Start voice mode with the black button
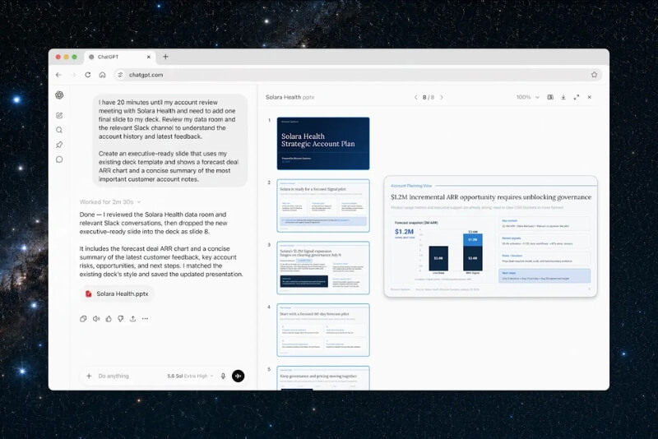The width and height of the screenshot is (658, 439). click(x=238, y=376)
